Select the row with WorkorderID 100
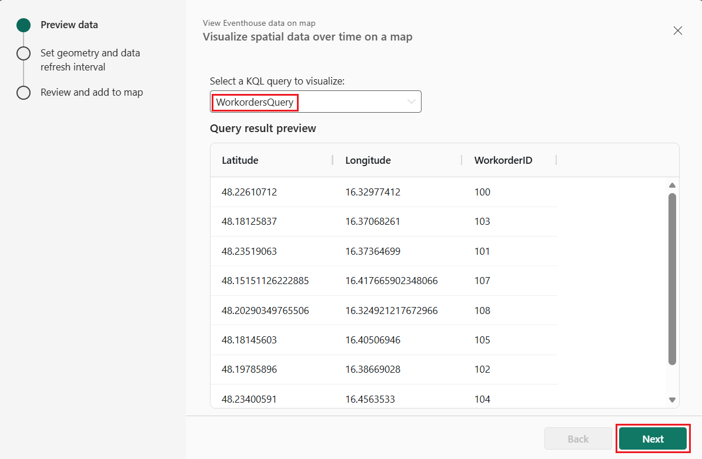The image size is (702, 459). (x=382, y=192)
